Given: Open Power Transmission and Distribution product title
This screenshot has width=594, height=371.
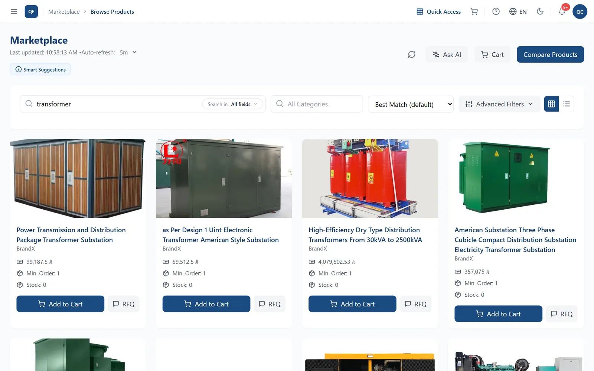Looking at the screenshot, I should click(71, 235).
